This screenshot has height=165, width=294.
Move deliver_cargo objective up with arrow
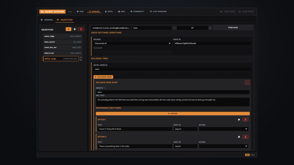point(81,57)
